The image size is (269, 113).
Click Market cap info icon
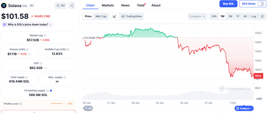pos(45,35)
